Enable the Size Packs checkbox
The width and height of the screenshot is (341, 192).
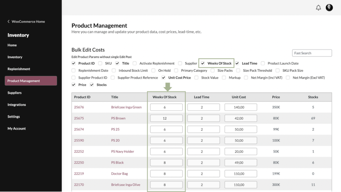tap(212, 70)
